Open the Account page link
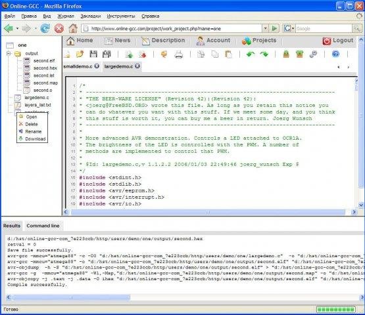The height and width of the screenshot is (315, 365). pos(213,41)
